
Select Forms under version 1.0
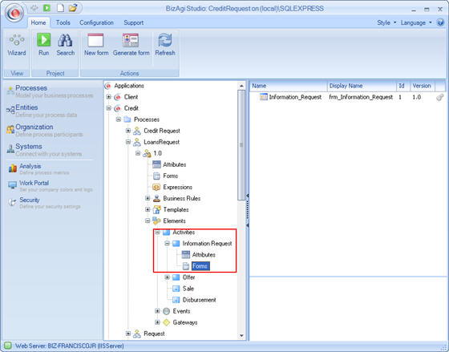coord(170,176)
